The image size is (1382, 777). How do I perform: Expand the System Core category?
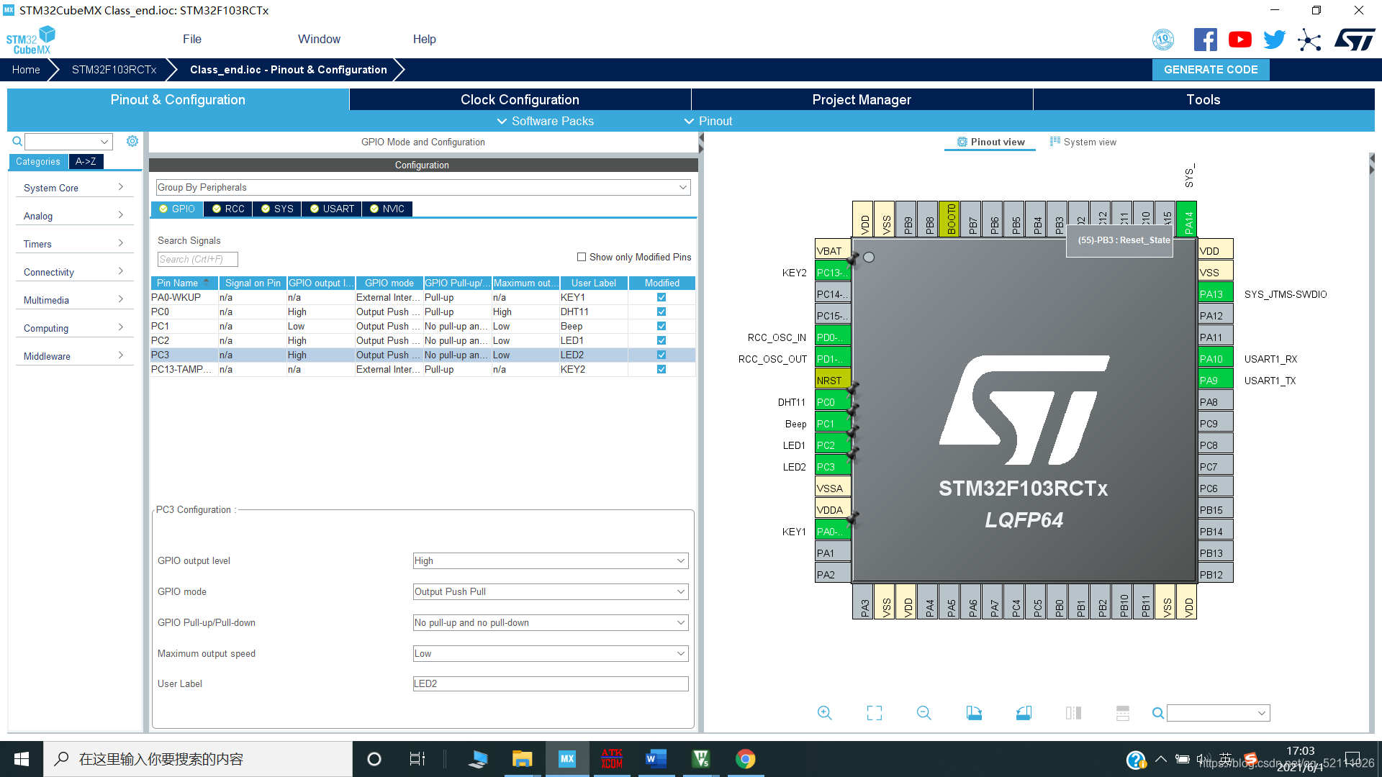tap(73, 188)
